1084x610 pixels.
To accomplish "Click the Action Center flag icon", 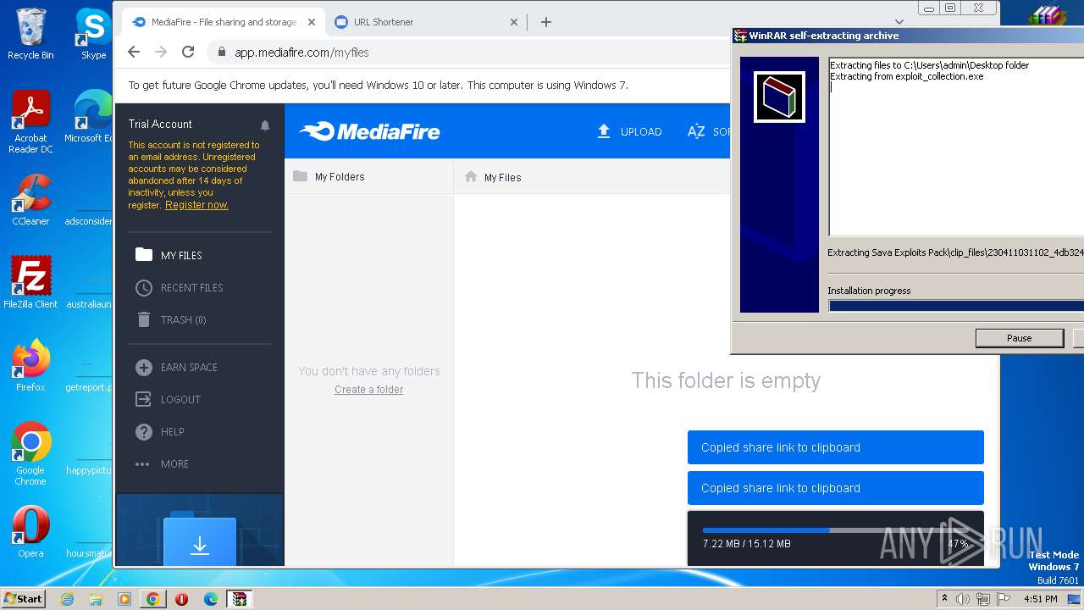I will pos(1004,599).
